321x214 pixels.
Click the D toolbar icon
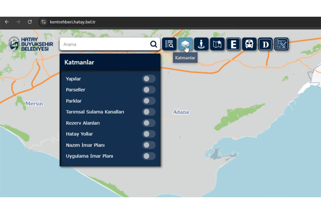pos(265,44)
